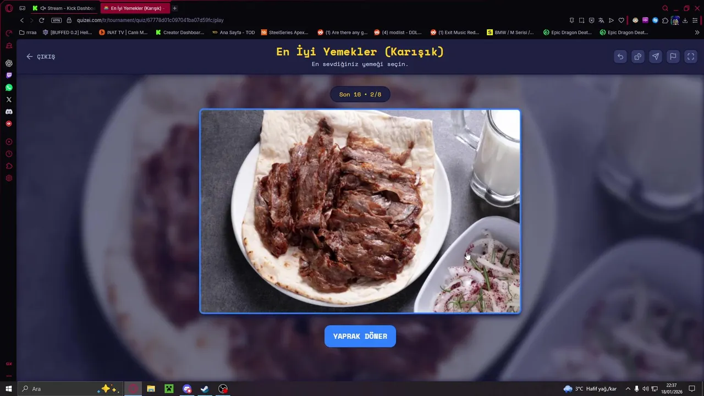Click the Opera menu logo

click(9, 8)
